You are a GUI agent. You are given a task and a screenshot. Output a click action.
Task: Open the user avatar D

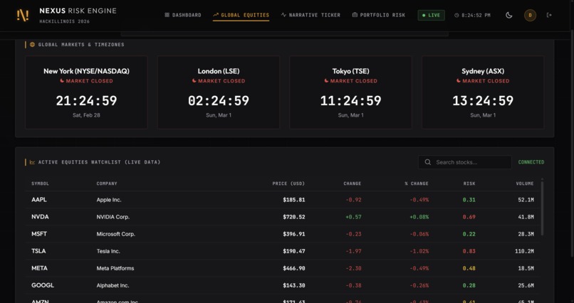tap(530, 16)
